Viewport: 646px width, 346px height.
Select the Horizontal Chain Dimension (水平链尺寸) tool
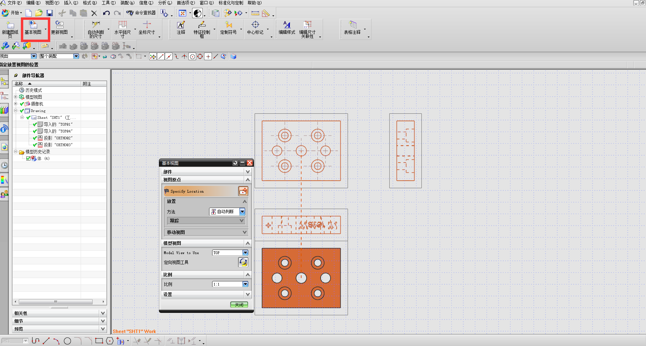coord(122,29)
